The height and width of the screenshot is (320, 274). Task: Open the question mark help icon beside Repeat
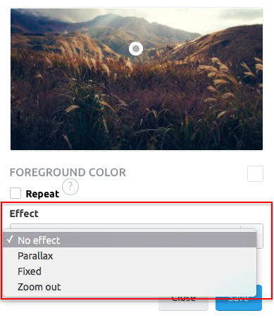coord(70,187)
